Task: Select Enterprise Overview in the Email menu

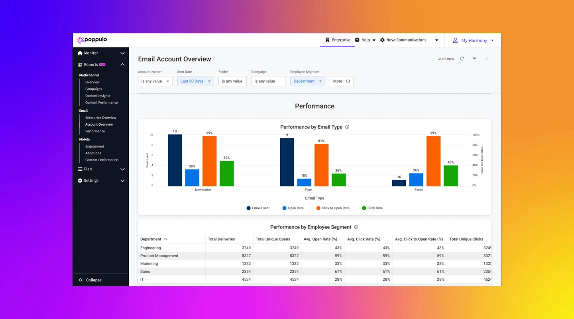Action: click(101, 118)
